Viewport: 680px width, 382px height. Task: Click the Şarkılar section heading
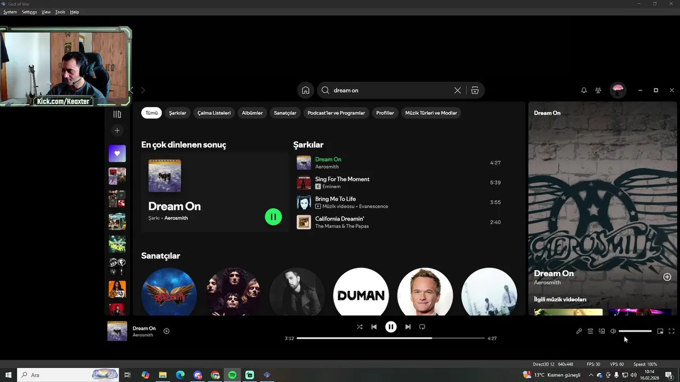tap(308, 145)
